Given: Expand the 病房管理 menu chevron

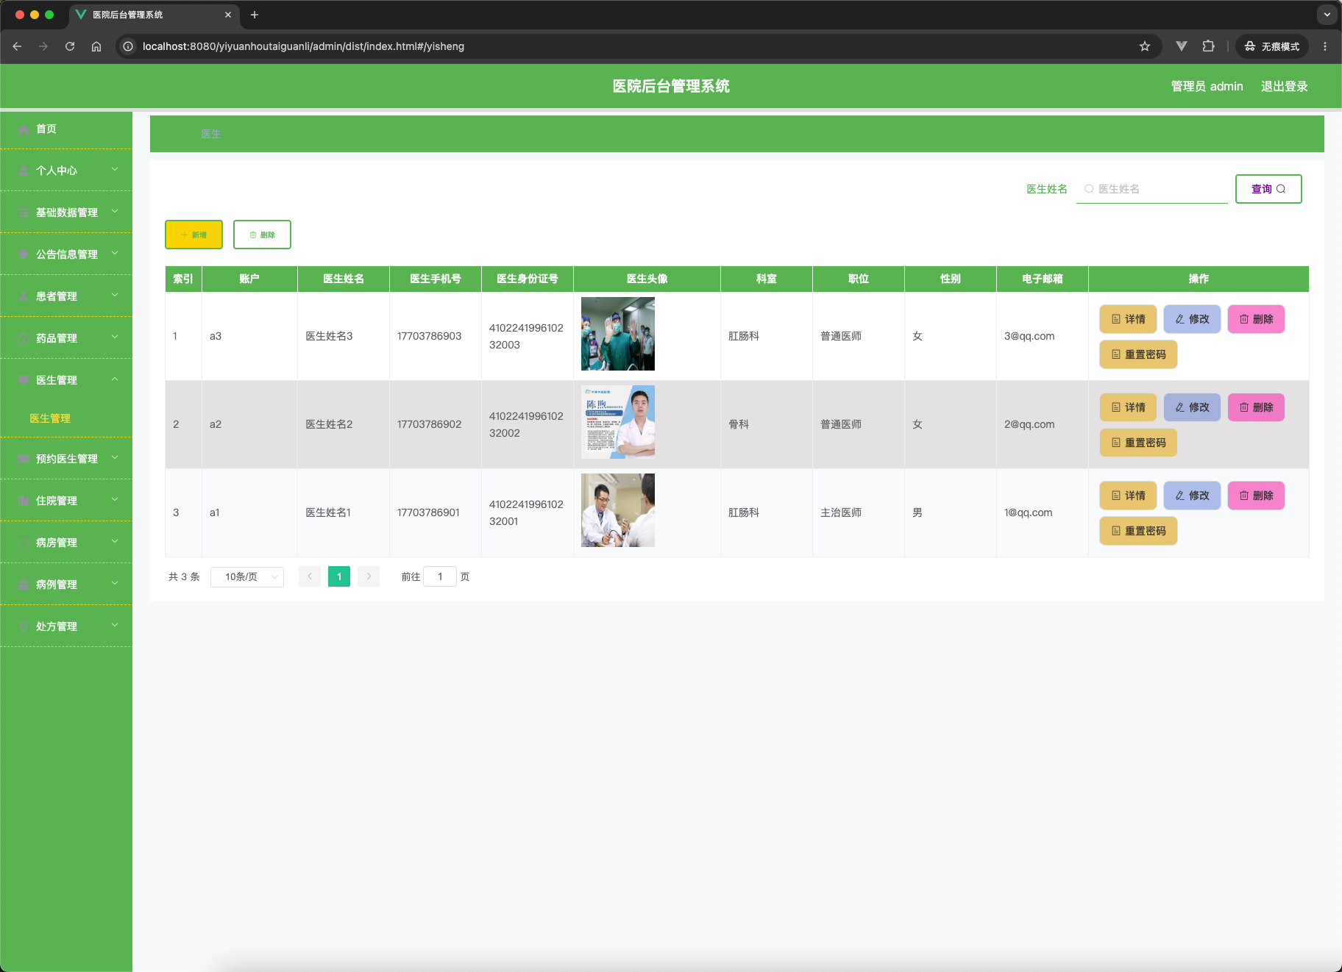Looking at the screenshot, I should [115, 542].
